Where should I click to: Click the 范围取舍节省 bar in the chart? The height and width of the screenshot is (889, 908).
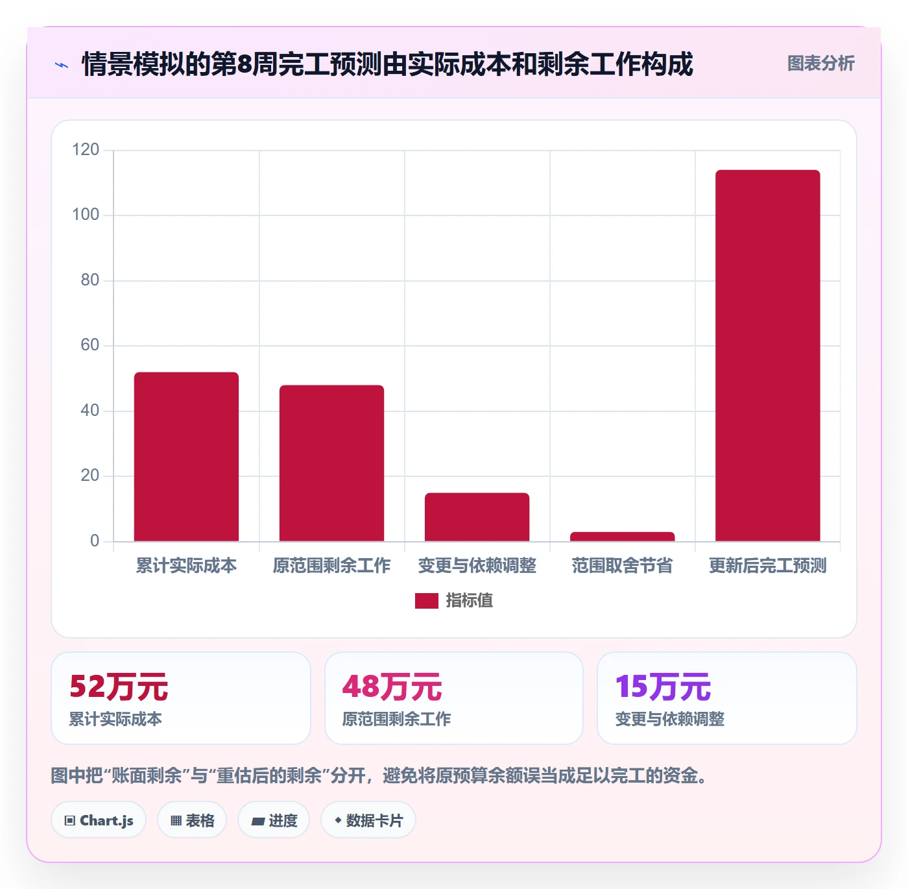tap(622, 537)
